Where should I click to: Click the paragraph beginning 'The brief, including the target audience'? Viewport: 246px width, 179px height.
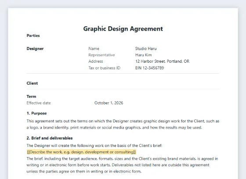click(122, 165)
